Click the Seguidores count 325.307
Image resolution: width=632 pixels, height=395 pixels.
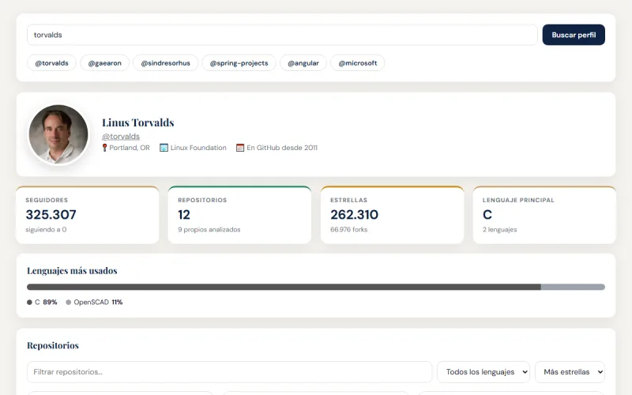click(x=51, y=214)
